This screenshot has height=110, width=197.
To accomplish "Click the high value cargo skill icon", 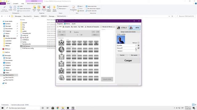I will [x=62, y=57].
